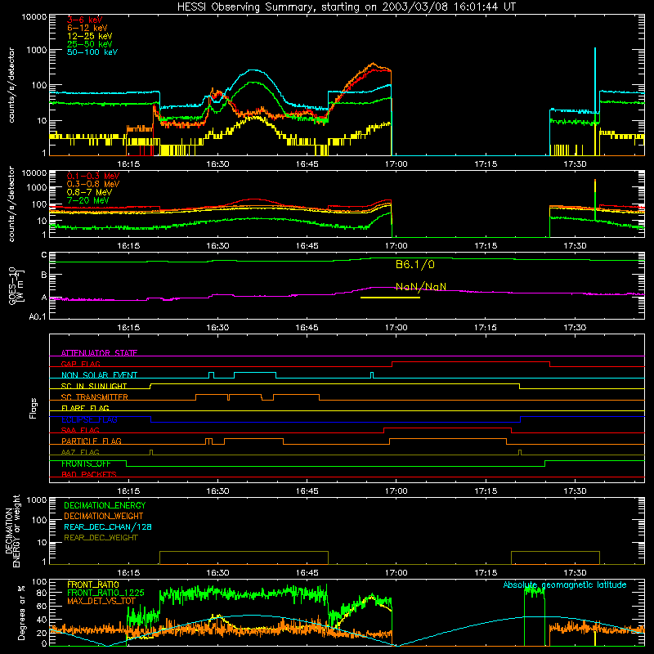654x654 pixels.
Task: Click the FRONT_RATIO legend entry
Action: (x=93, y=585)
